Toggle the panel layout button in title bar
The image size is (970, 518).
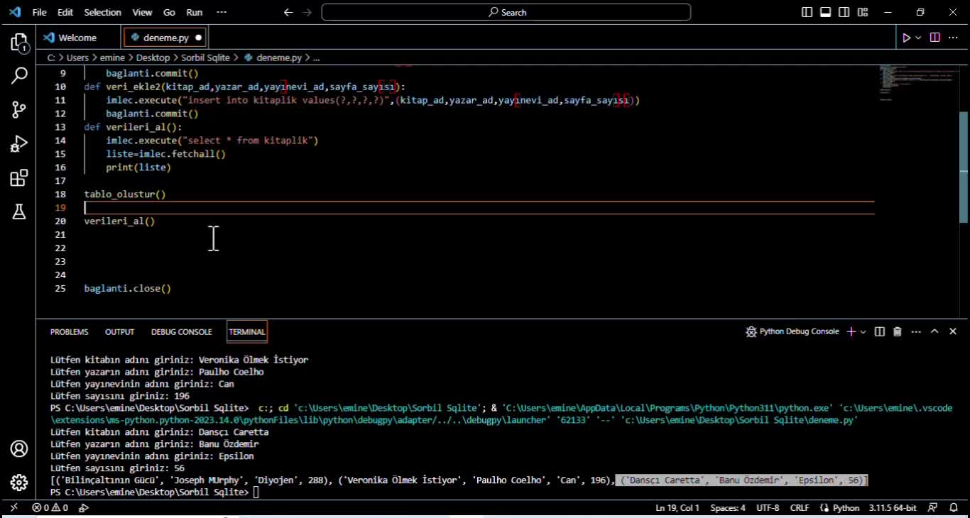pos(825,12)
